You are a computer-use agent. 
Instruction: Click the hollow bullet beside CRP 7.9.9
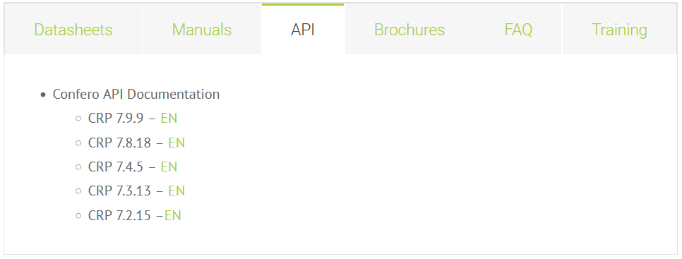click(x=78, y=118)
